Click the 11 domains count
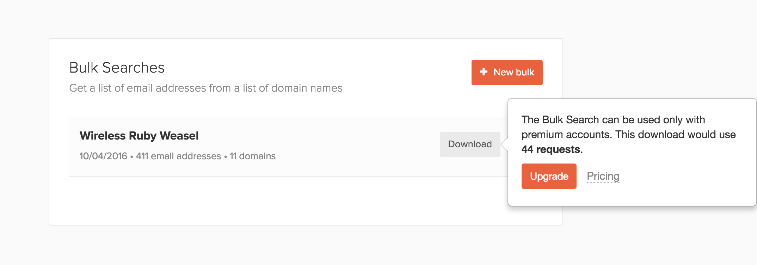Image resolution: width=757 pixels, height=265 pixels. [252, 156]
